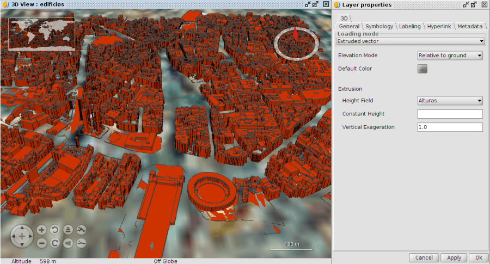Open the Default Color picker button
The height and width of the screenshot is (264, 490).
pos(422,69)
